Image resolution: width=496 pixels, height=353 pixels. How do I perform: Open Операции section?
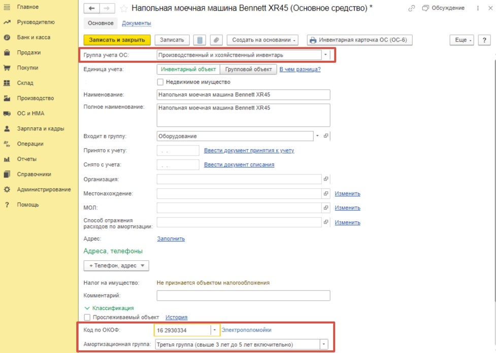coord(30,144)
